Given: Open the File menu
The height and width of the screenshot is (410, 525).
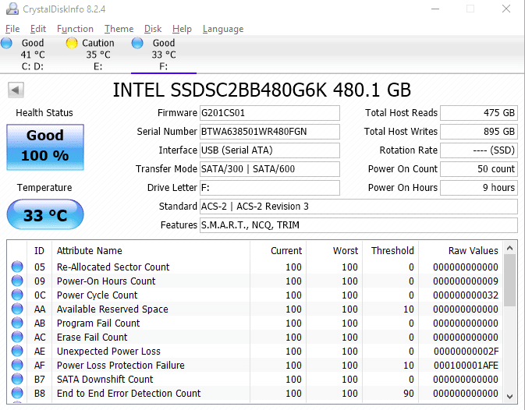Looking at the screenshot, I should [12, 29].
